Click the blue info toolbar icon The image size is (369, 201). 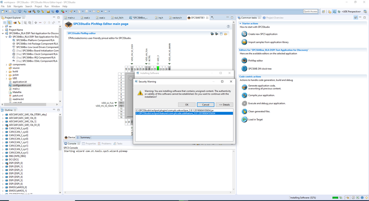coord(57,11)
